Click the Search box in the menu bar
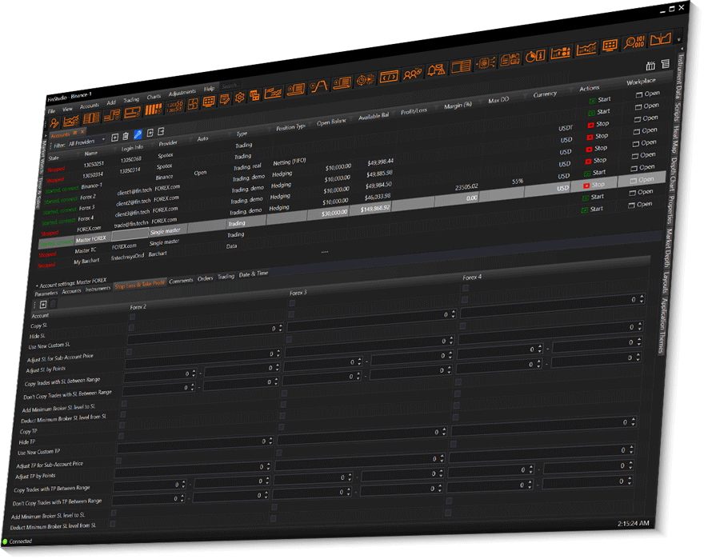Viewport: 704px width, 559px height. (x=232, y=86)
